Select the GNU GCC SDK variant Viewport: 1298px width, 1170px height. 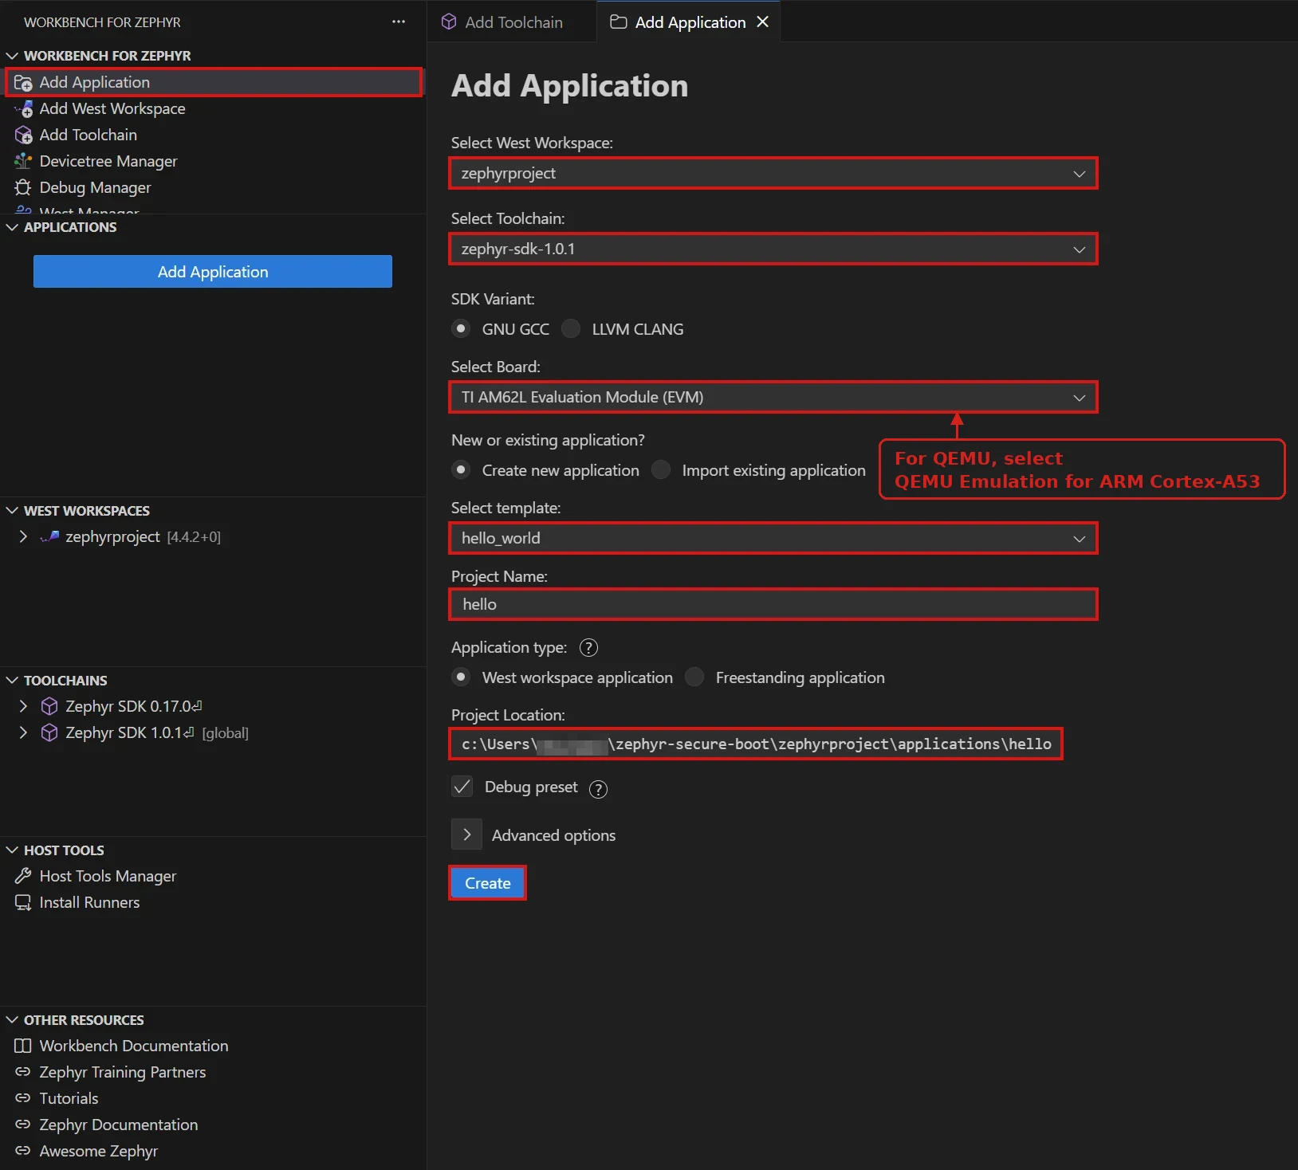click(461, 329)
